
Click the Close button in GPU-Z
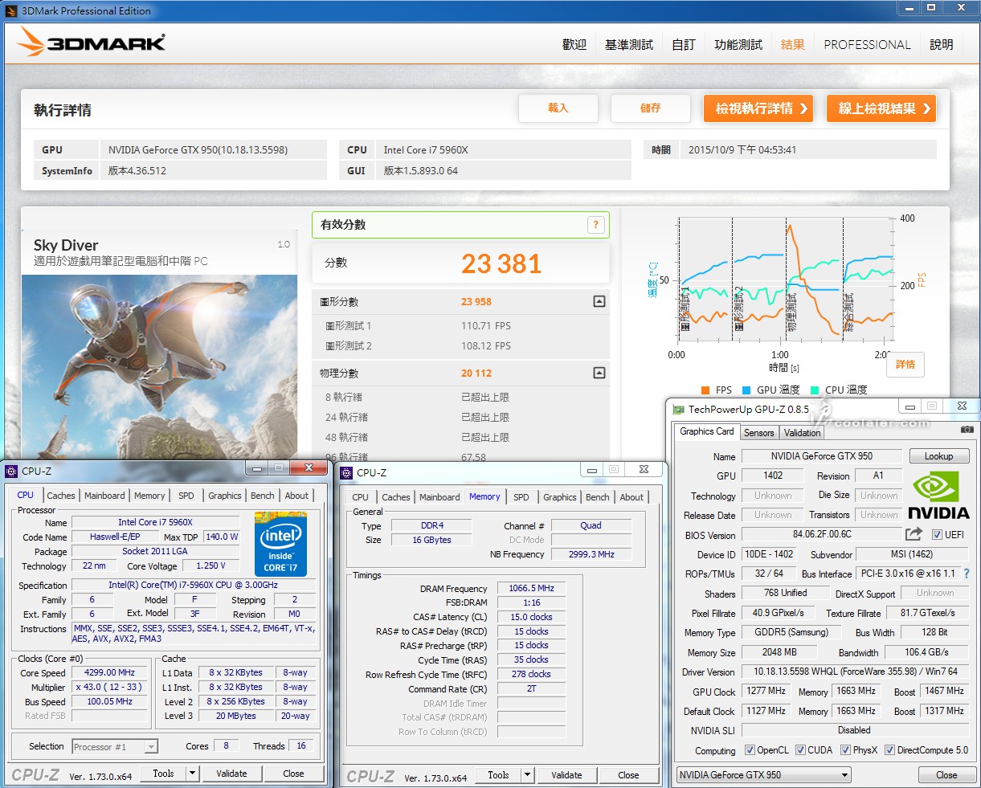point(946,775)
